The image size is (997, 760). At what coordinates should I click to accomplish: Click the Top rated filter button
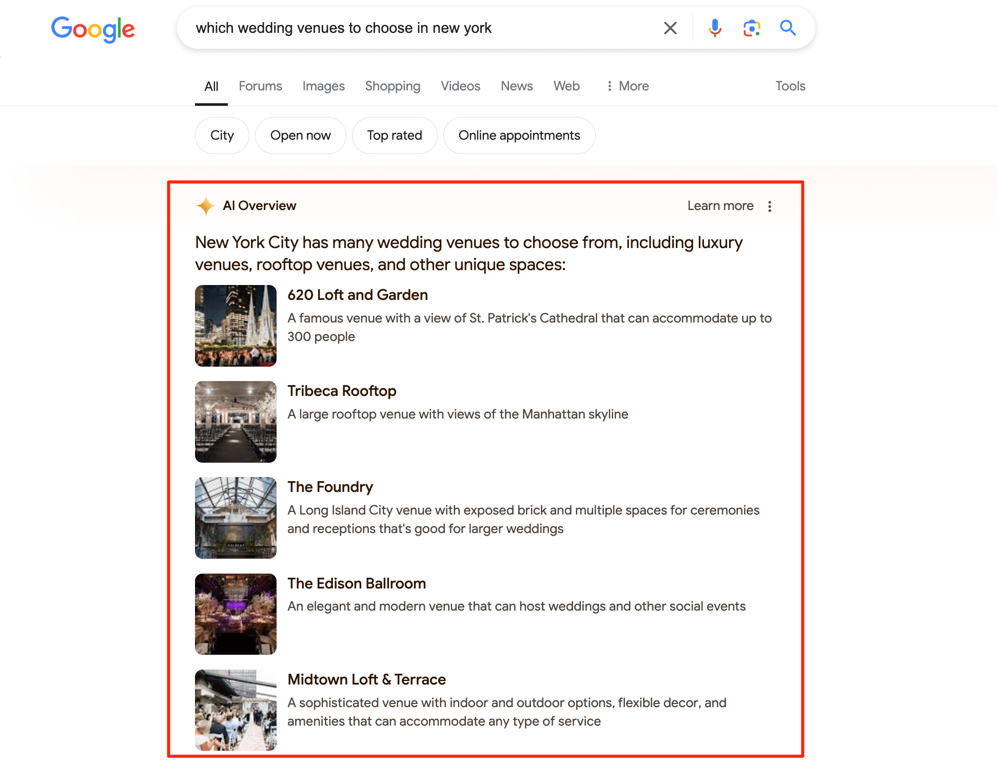pyautogui.click(x=394, y=134)
